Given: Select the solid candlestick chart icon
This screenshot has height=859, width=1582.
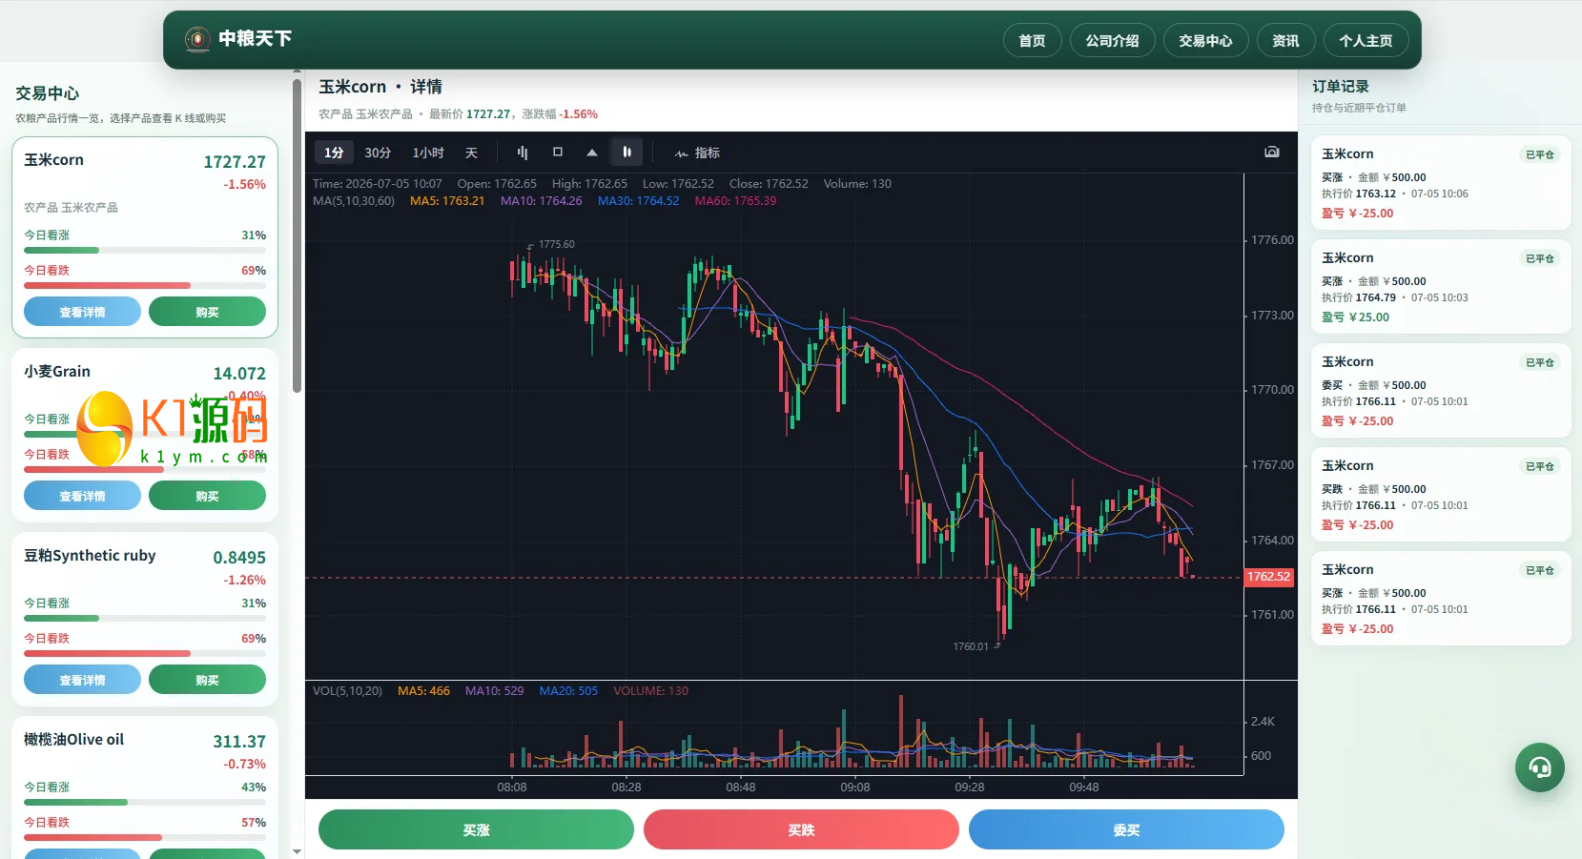Looking at the screenshot, I should tap(627, 153).
